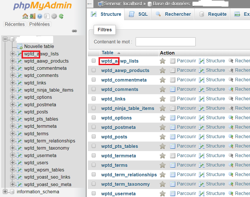Browse icon for wptd_postmeta row
This screenshot has width=250, height=197.
[x=172, y=127]
